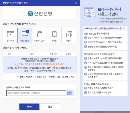The width and height of the screenshot is (130, 113).
Task: Click the 신한은행 logo banner
Action: click(40, 14)
